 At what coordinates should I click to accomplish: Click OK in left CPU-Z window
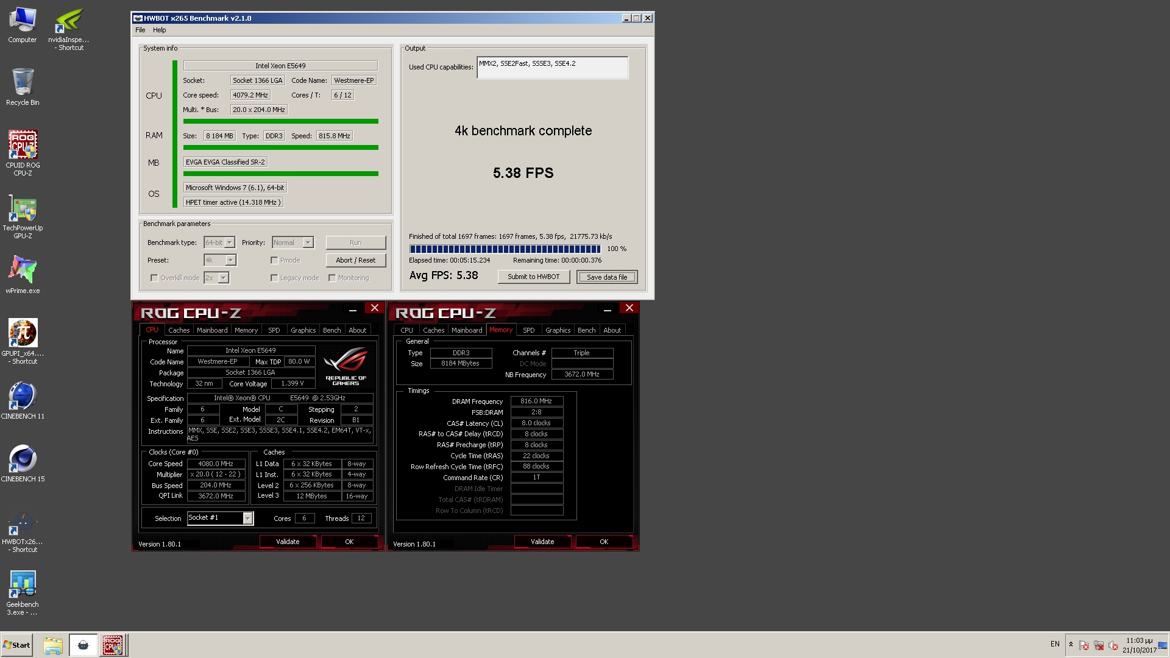(x=349, y=542)
